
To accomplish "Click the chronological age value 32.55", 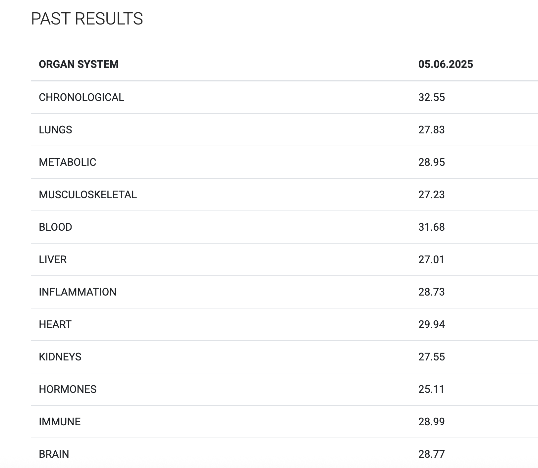I will (431, 97).
